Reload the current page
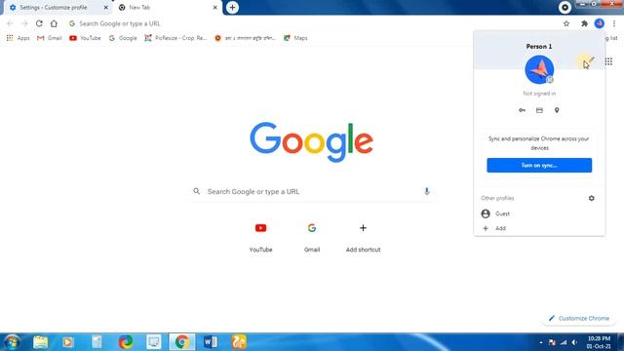This screenshot has height=351, width=624. pos(39,23)
